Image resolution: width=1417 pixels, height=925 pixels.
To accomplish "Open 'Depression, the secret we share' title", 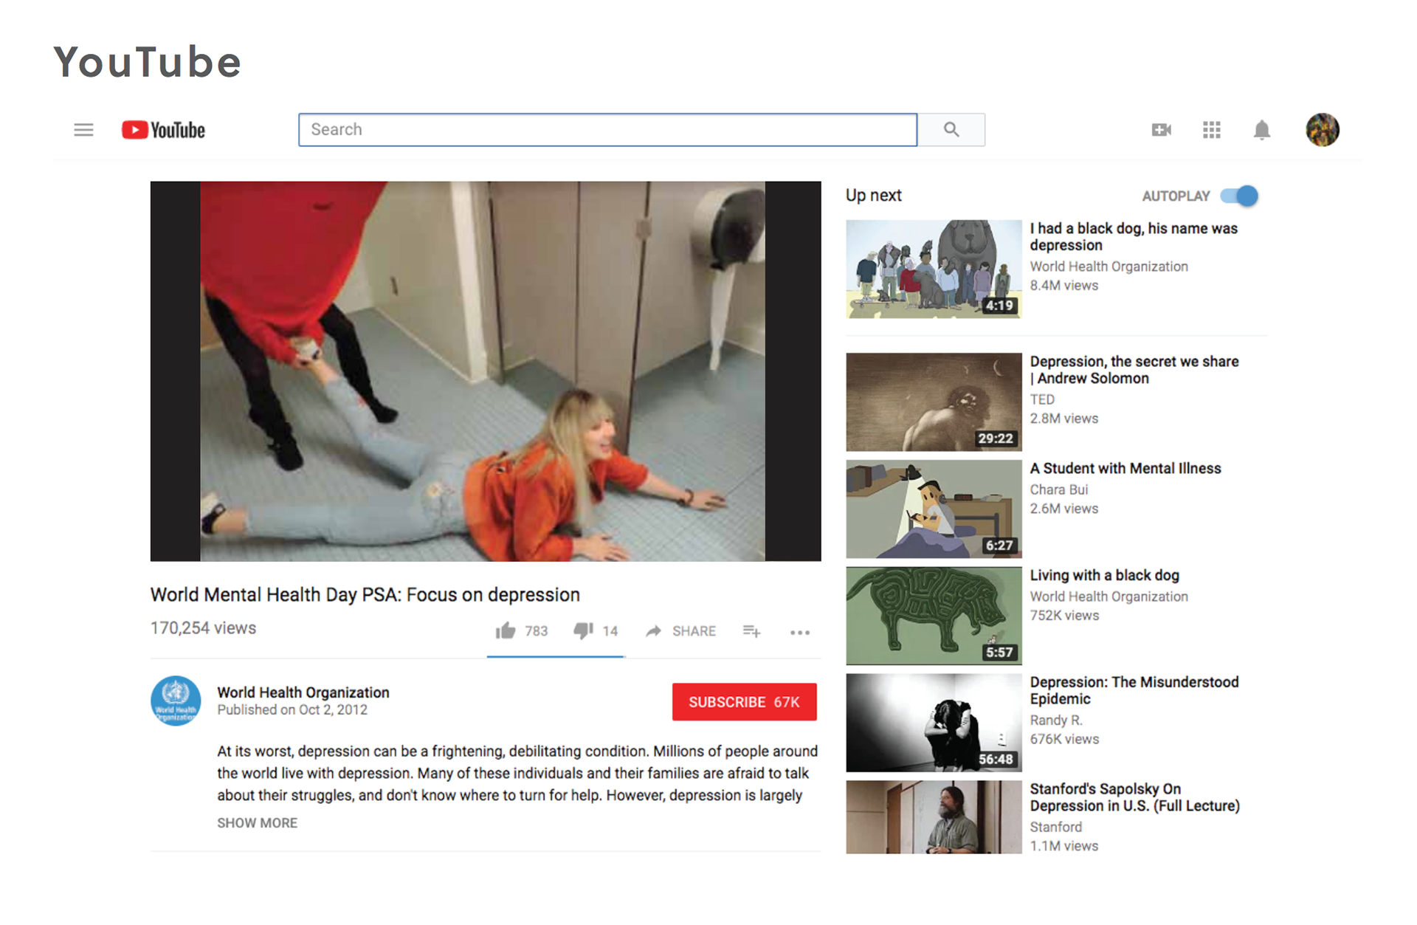I will click(1134, 369).
